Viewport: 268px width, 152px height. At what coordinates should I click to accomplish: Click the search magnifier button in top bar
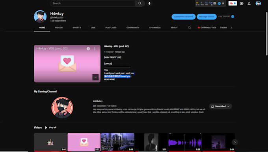pos(140,4)
